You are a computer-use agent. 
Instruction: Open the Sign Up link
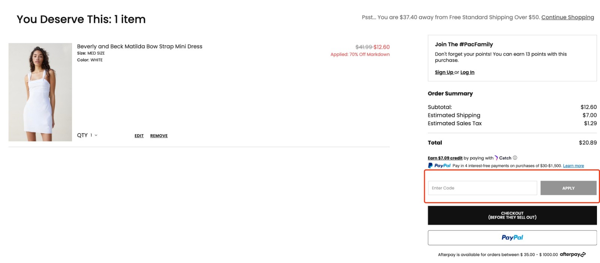coord(444,72)
